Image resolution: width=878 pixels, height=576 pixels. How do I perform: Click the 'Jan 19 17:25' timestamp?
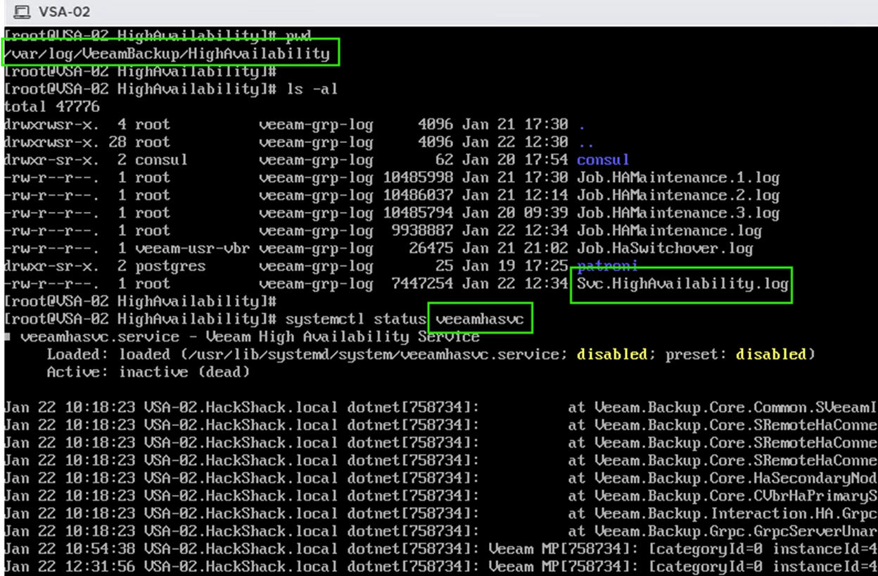[515, 266]
